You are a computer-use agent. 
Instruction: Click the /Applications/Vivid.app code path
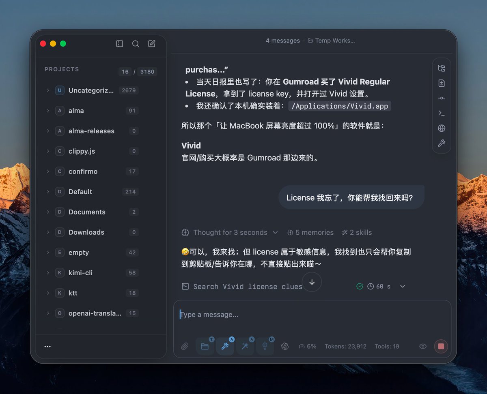tap(340, 106)
